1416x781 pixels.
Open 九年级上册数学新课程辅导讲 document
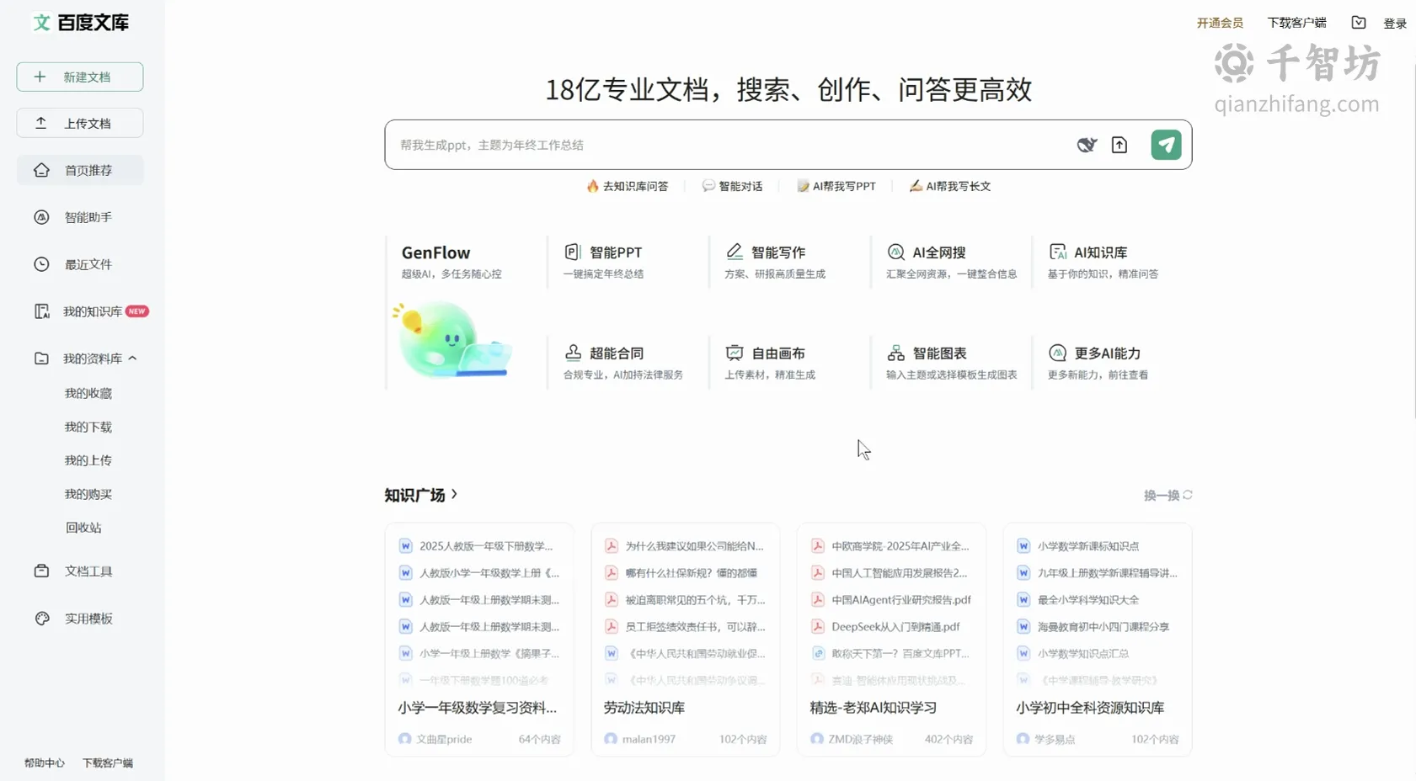tap(1107, 573)
